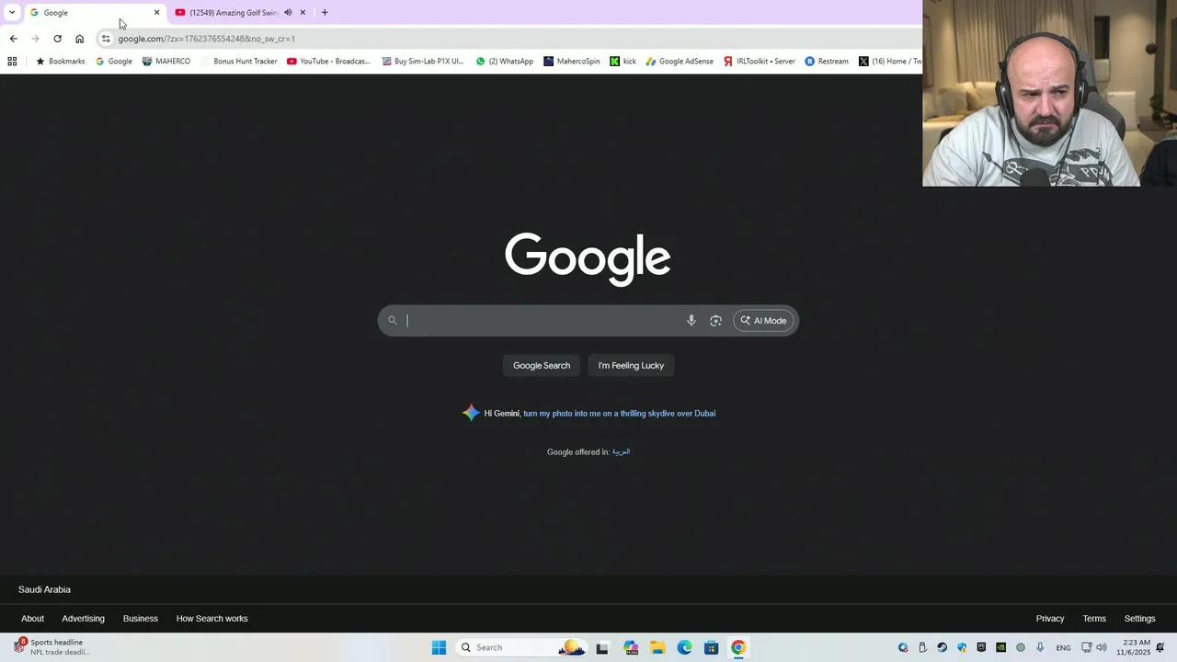The width and height of the screenshot is (1177, 662).
Task: Start voice search with microphone icon
Action: 691,321
